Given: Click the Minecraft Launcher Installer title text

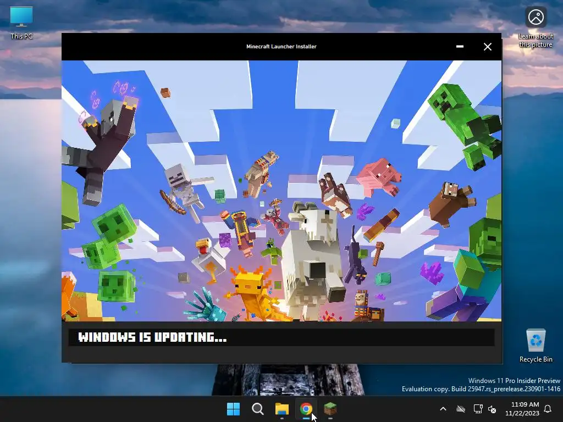Looking at the screenshot, I should (281, 47).
